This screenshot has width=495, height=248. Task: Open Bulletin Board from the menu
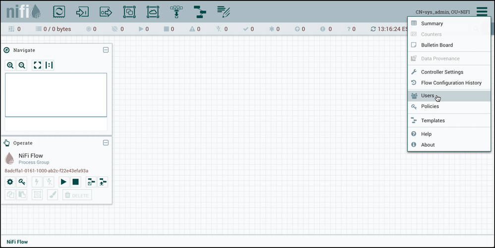[449, 45]
